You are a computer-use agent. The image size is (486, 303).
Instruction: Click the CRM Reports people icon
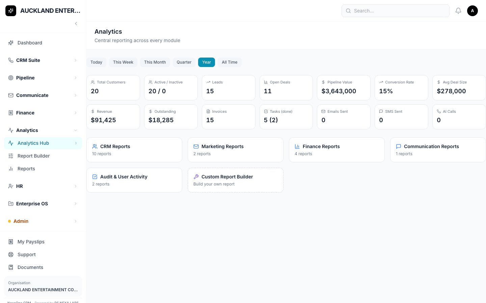(95, 146)
